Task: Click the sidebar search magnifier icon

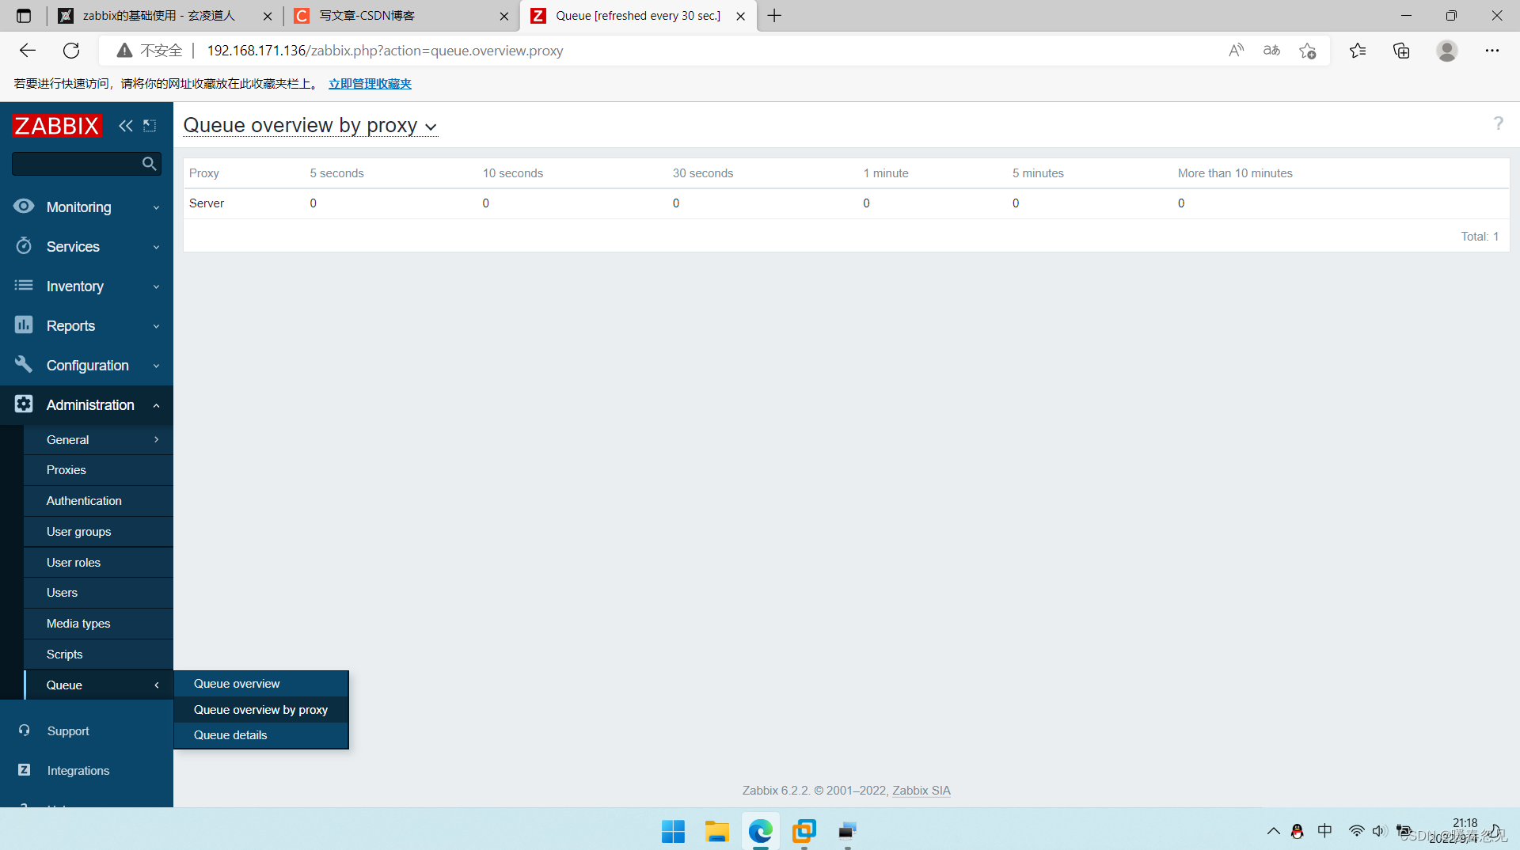Action: pyautogui.click(x=149, y=164)
